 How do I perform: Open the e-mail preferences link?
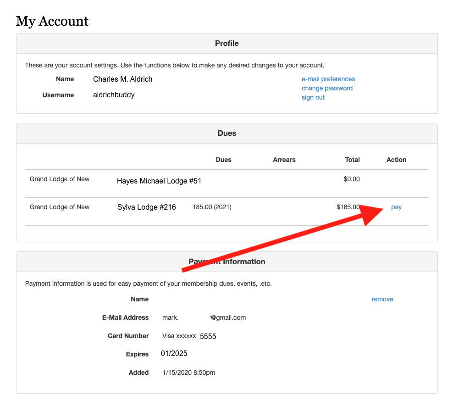pyautogui.click(x=328, y=79)
